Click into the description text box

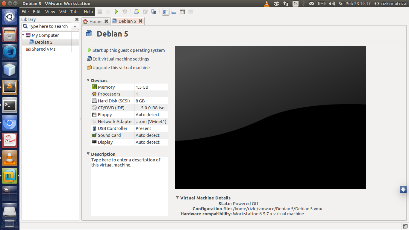coord(130,187)
